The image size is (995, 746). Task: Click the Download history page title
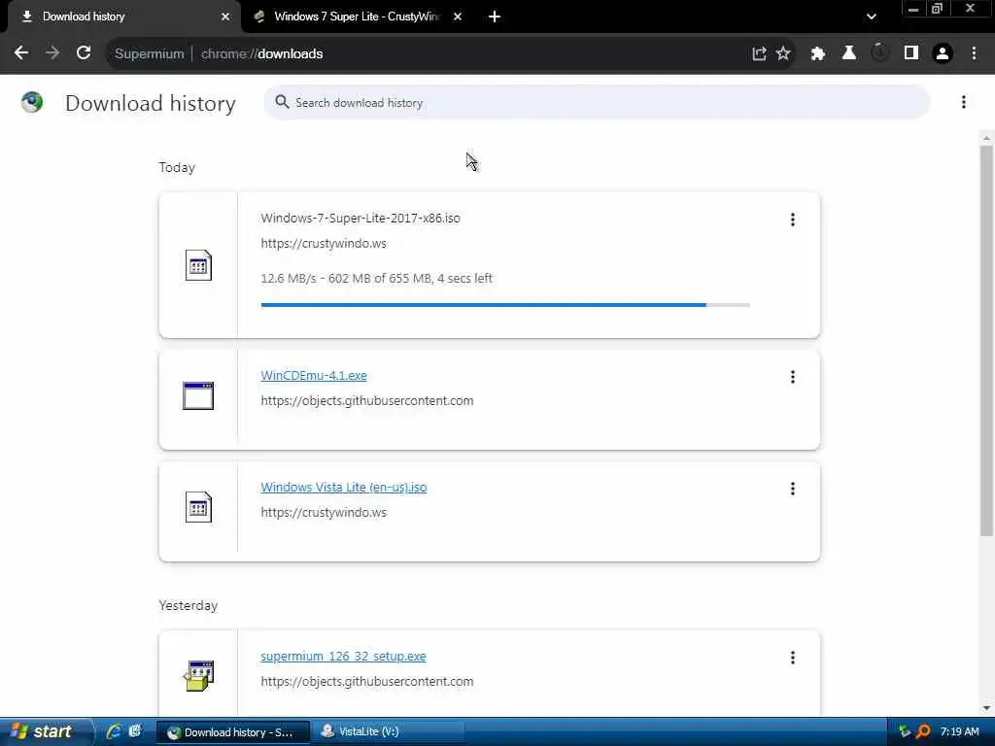pos(151,103)
